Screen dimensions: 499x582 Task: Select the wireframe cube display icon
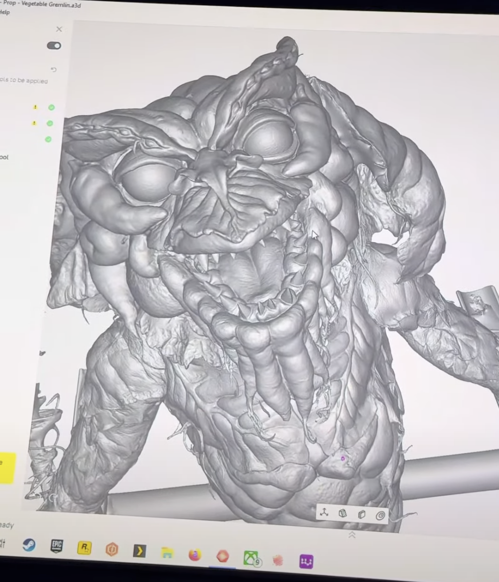click(x=361, y=514)
